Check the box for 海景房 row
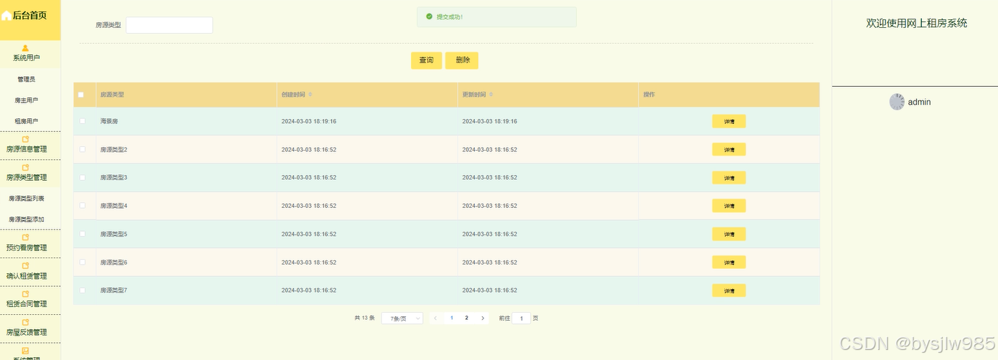The width and height of the screenshot is (998, 360). [82, 121]
